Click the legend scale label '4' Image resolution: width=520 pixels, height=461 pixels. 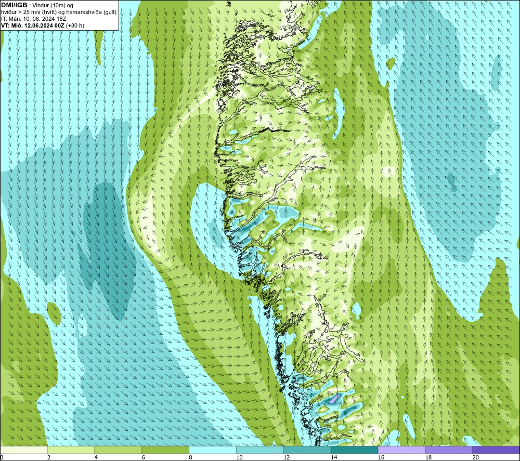point(96,457)
